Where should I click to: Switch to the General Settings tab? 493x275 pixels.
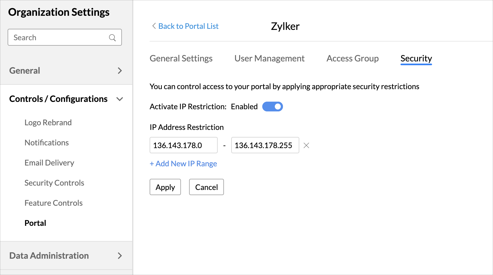point(181,58)
